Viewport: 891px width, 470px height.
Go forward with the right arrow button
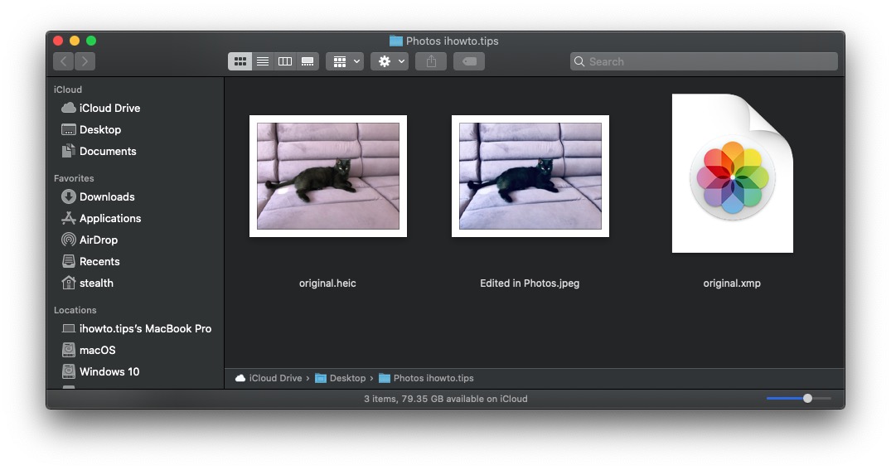click(x=85, y=61)
